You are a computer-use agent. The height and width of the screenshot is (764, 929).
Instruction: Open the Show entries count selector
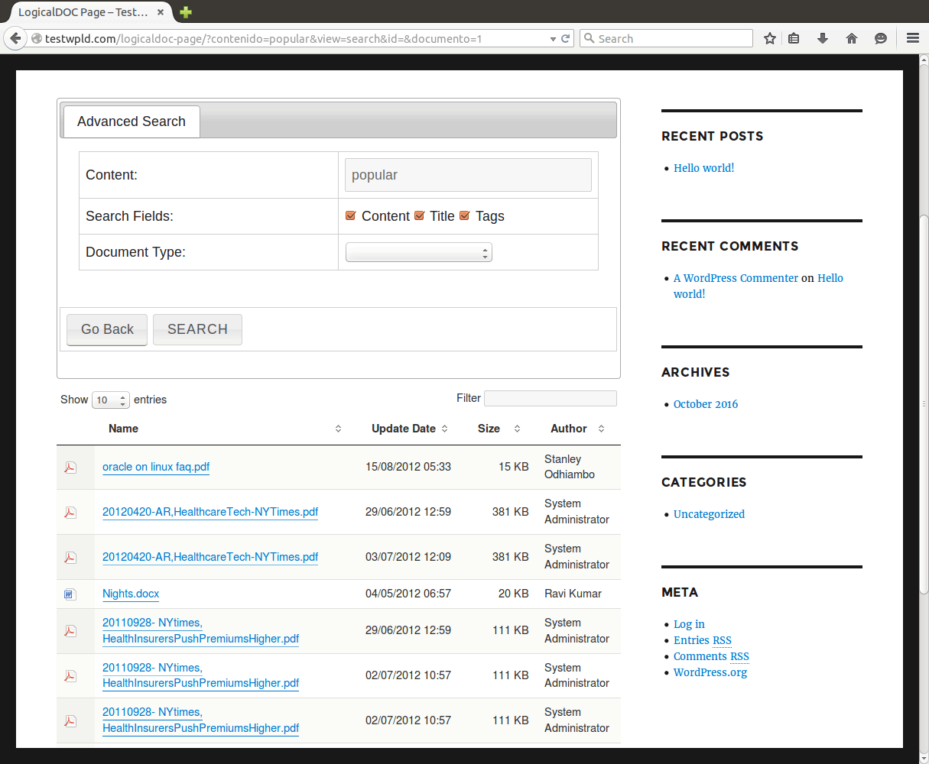111,400
